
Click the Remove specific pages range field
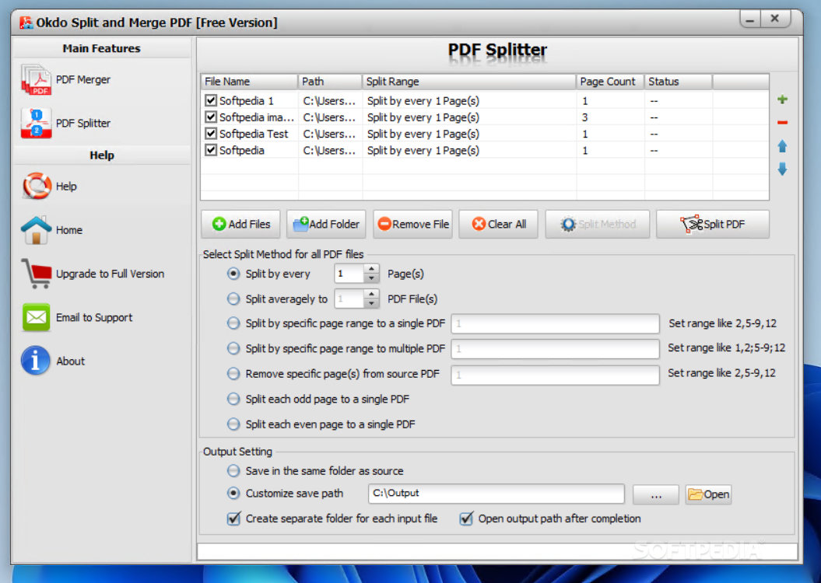[x=555, y=375]
